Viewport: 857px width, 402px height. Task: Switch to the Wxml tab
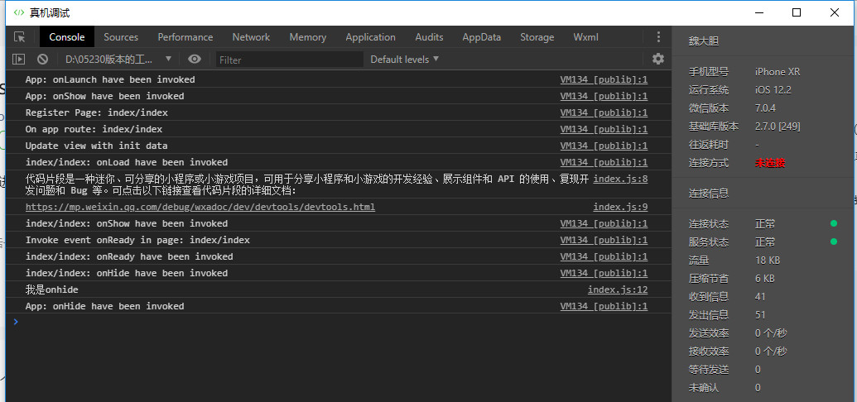[585, 37]
